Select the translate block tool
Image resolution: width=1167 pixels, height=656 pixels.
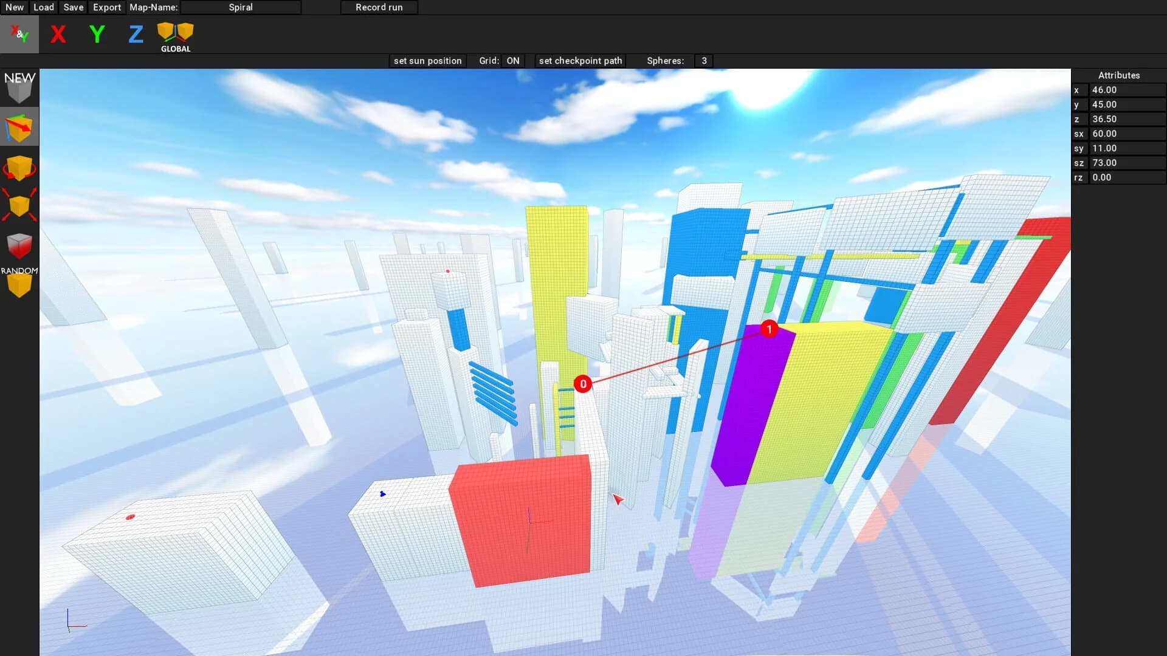pyautogui.click(x=19, y=126)
